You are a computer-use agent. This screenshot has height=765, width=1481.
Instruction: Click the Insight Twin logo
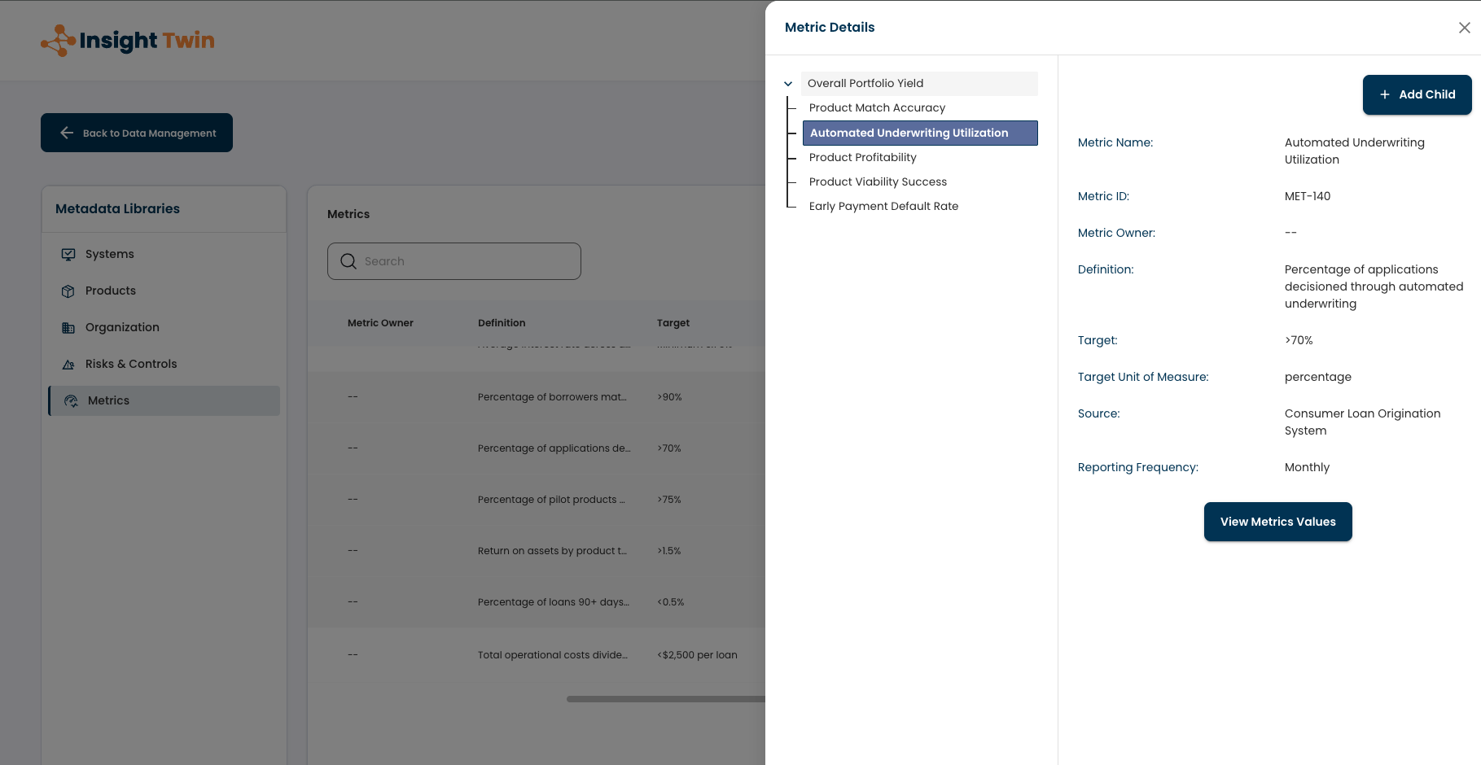[128, 41]
